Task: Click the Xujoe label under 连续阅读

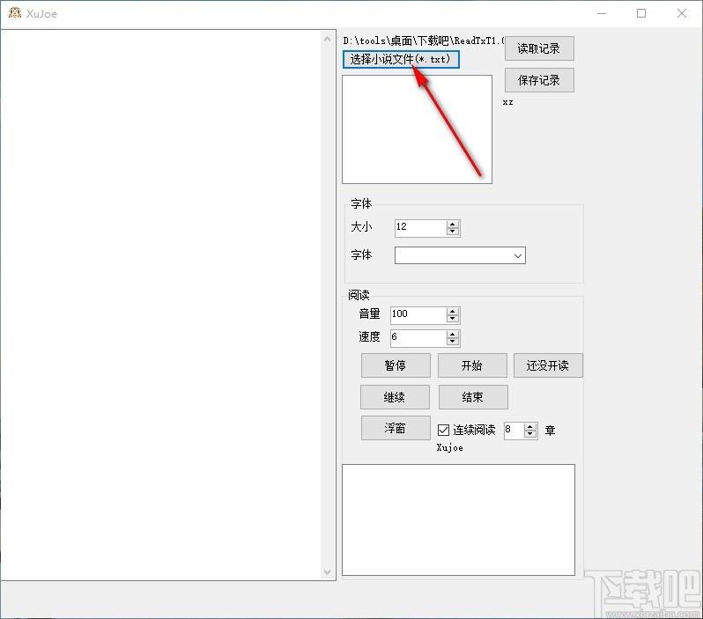Action: (x=449, y=448)
